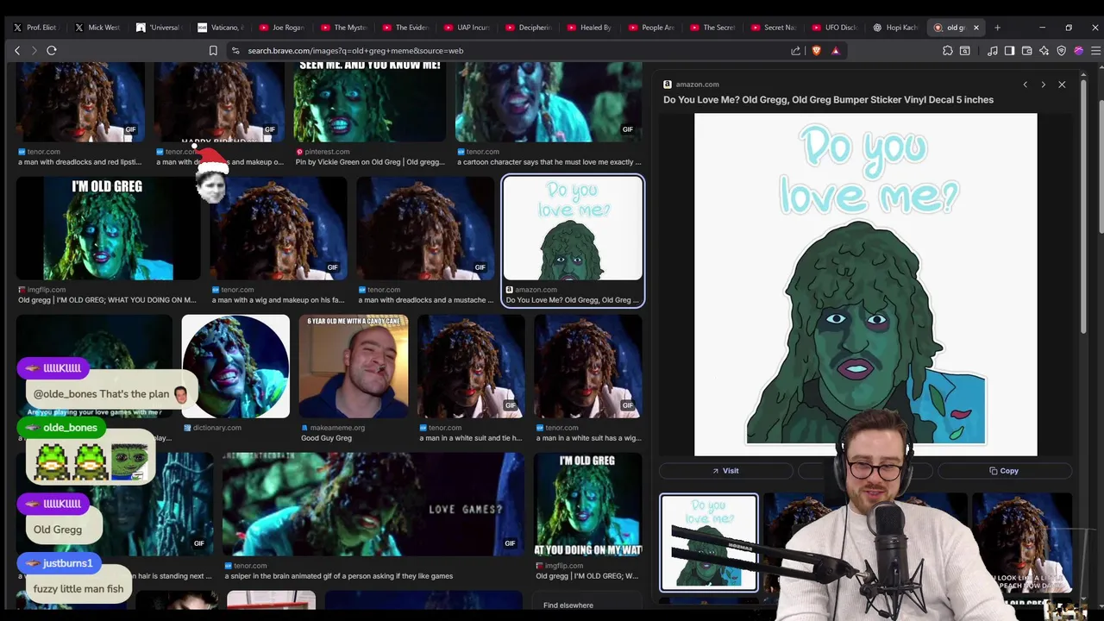Switch to UFO Disclosure tab
This screenshot has width=1104, height=621.
coord(837,28)
